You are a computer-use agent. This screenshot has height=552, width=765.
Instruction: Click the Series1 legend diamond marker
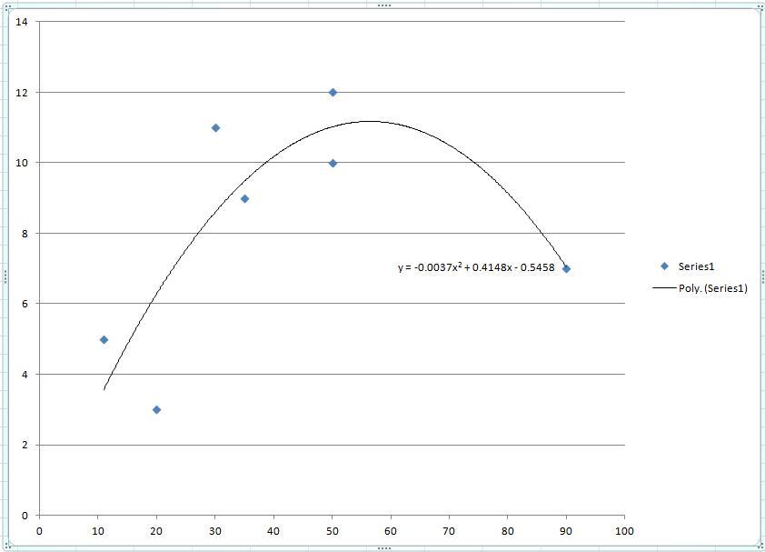(664, 266)
